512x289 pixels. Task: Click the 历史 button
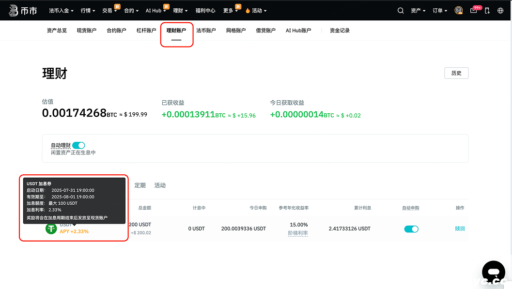coord(456,73)
